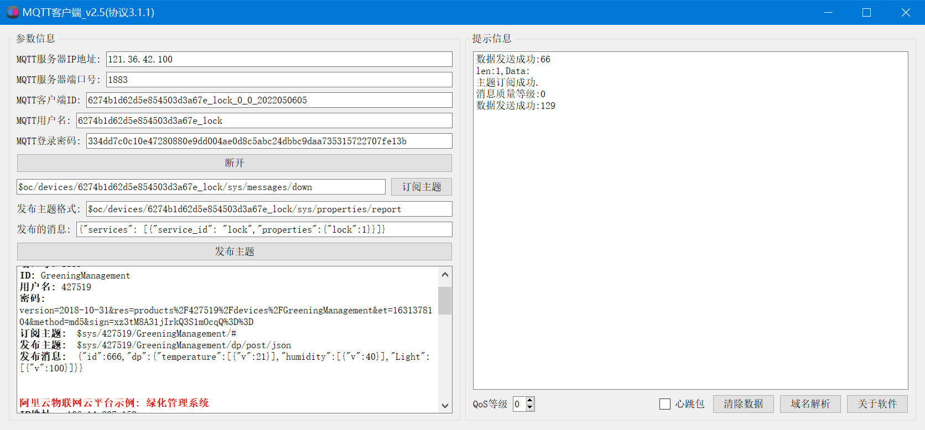Edit the MQTT client ID field
The width and height of the screenshot is (925, 430).
tap(269, 100)
